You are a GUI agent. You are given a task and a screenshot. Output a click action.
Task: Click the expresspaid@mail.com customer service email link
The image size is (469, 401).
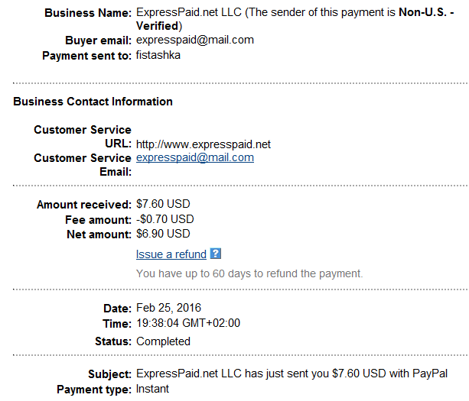(x=195, y=157)
